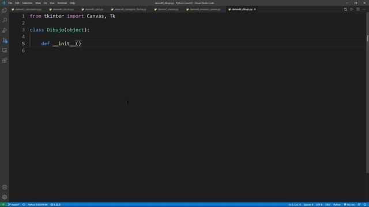
Task: Open the editor More Actions ellipsis
Action: click(364, 9)
